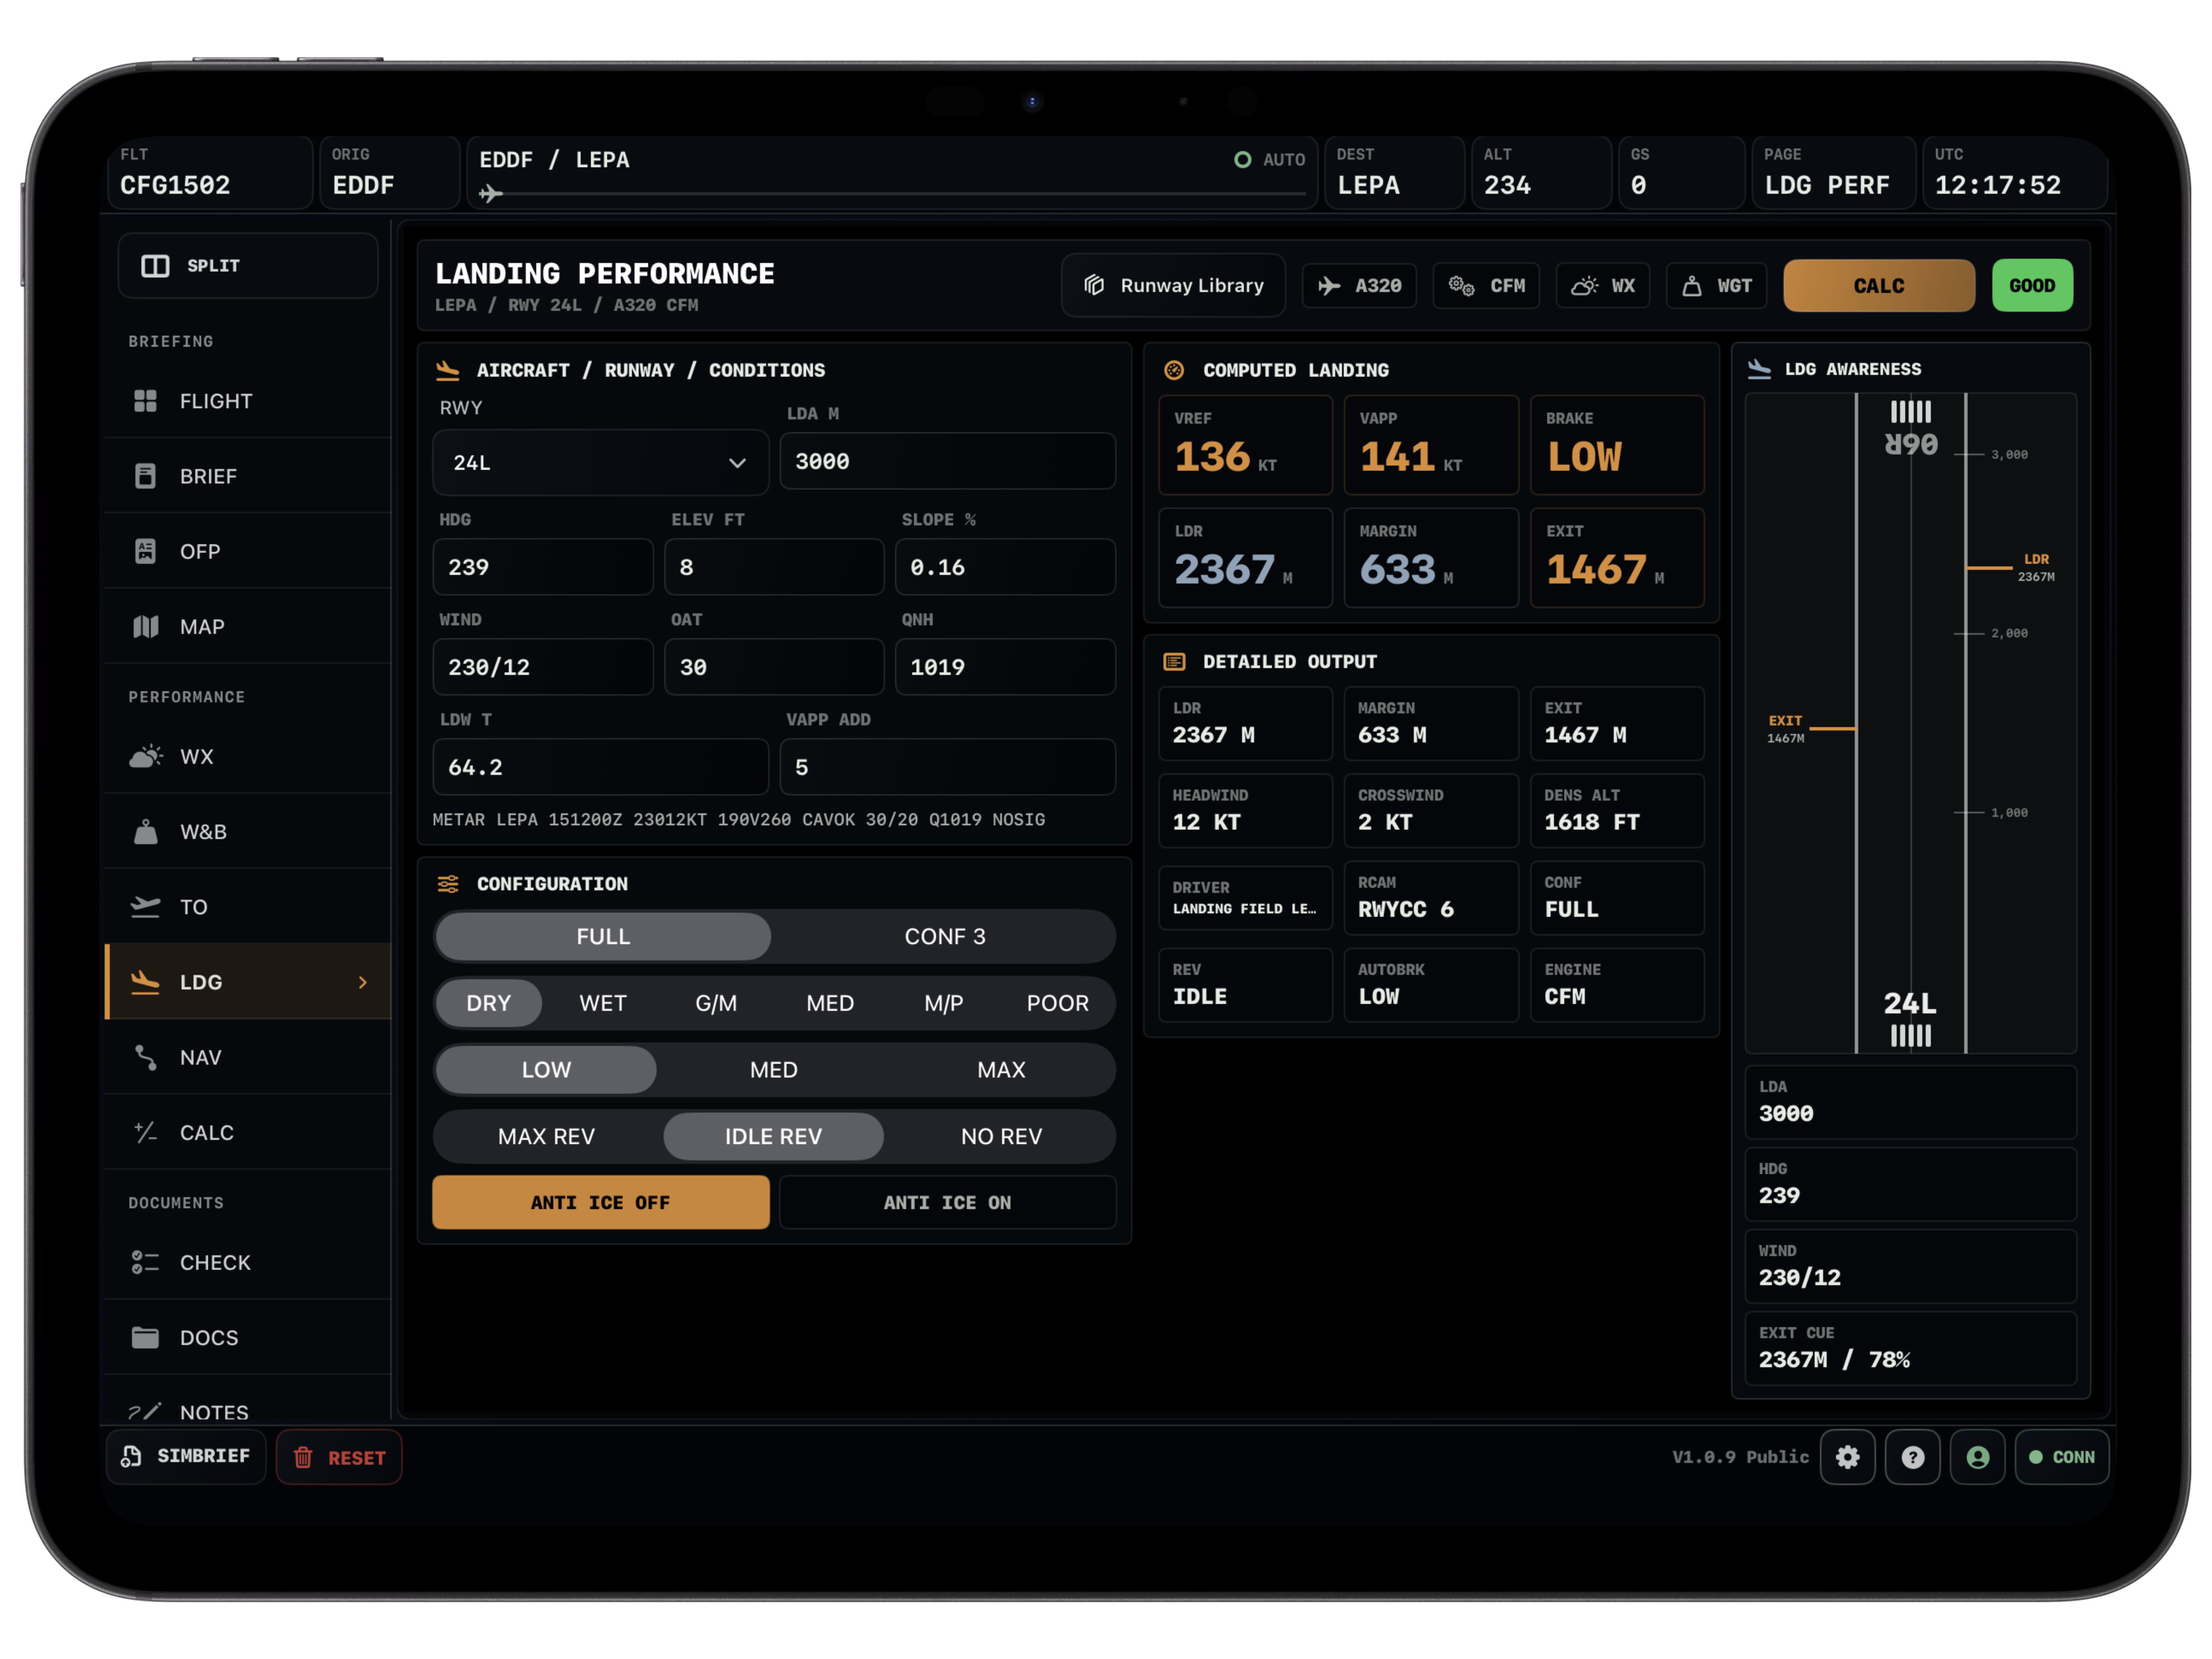Image resolution: width=2212 pixels, height=1659 pixels.
Task: Click the route progress bar airplane marker
Action: coord(490,193)
